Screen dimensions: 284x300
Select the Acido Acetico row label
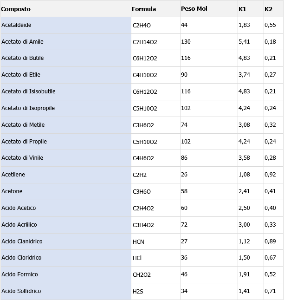pos(19,208)
